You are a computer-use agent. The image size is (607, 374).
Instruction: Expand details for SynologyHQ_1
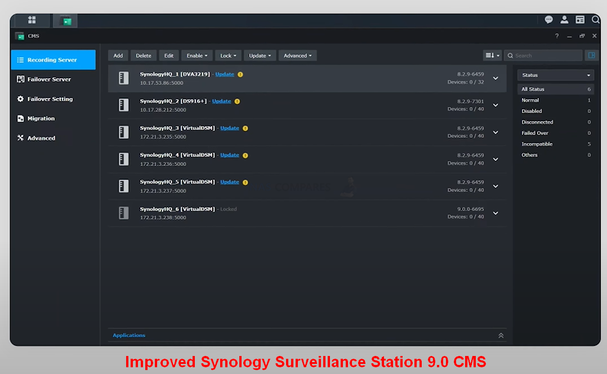pyautogui.click(x=496, y=78)
